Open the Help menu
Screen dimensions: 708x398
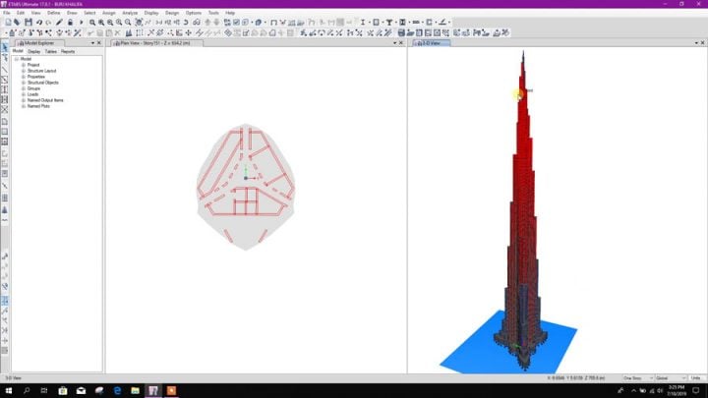[230, 13]
